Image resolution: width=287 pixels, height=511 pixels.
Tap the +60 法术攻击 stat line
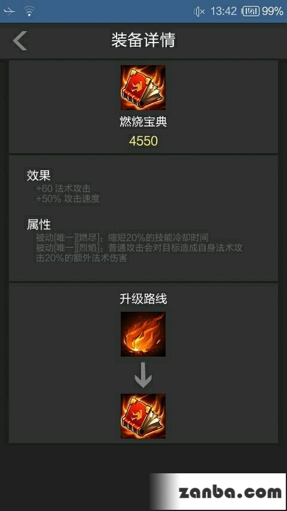pos(63,188)
